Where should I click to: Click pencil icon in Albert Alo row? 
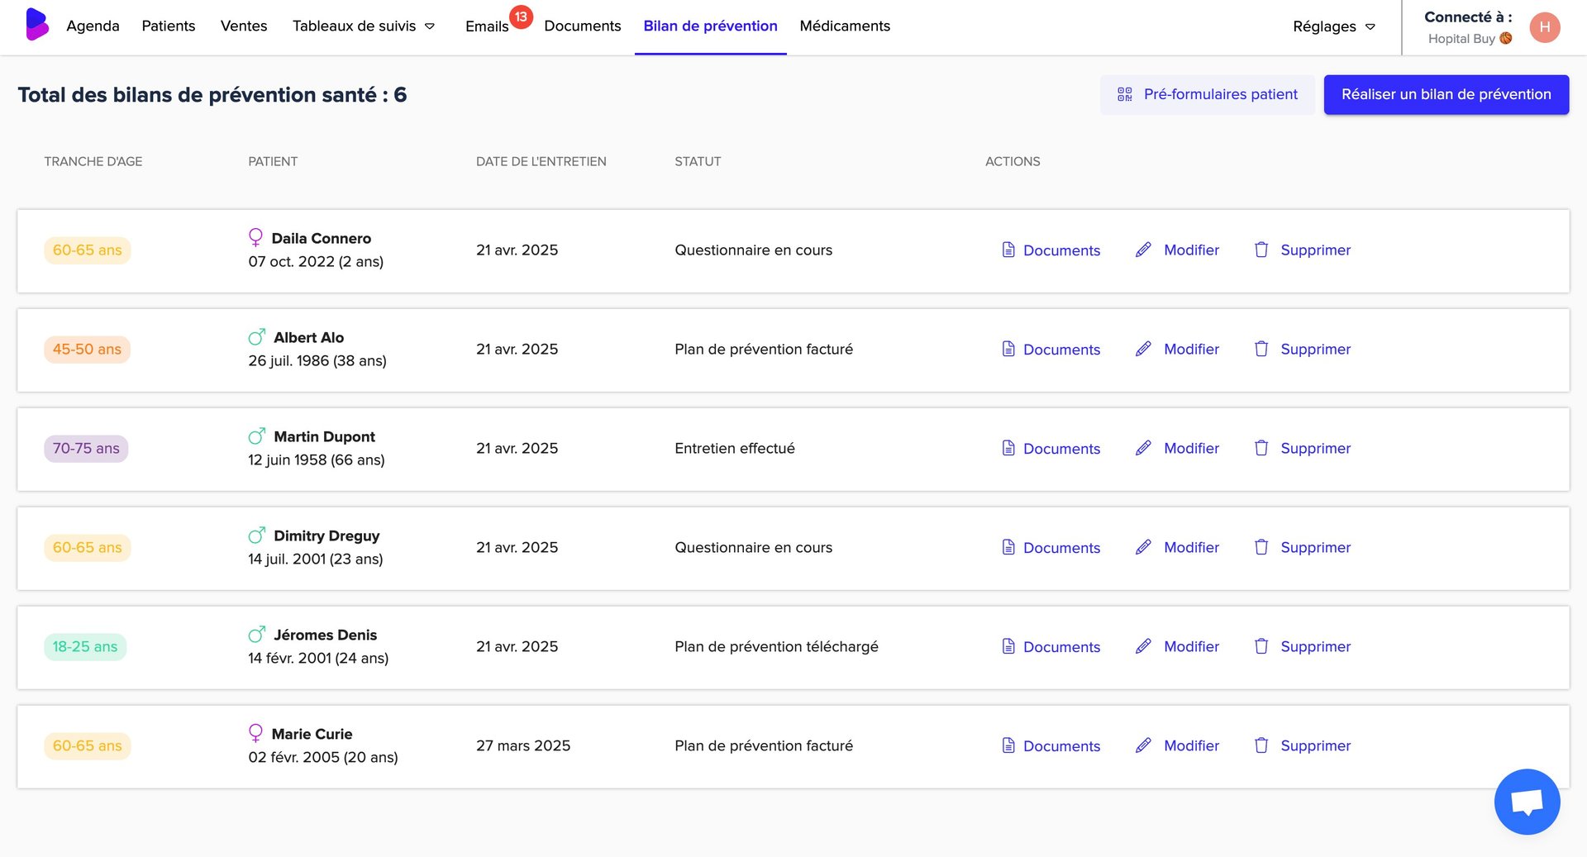click(x=1143, y=349)
